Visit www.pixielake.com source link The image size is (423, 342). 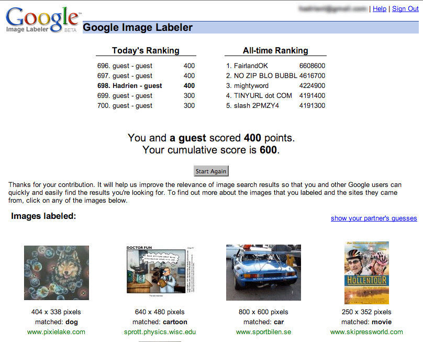pyautogui.click(x=56, y=332)
